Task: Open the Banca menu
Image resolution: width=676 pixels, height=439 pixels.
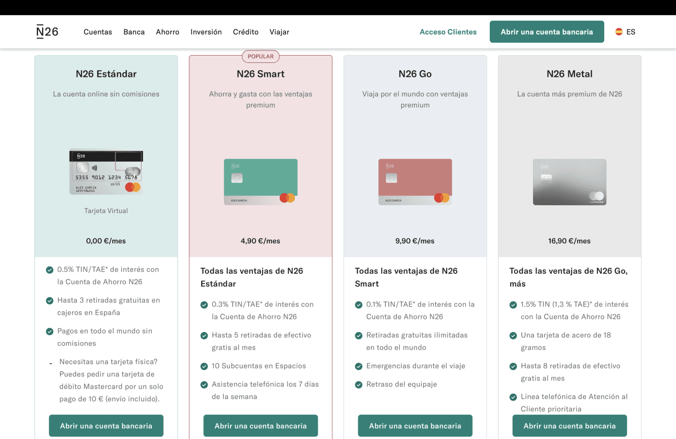Action: [134, 32]
